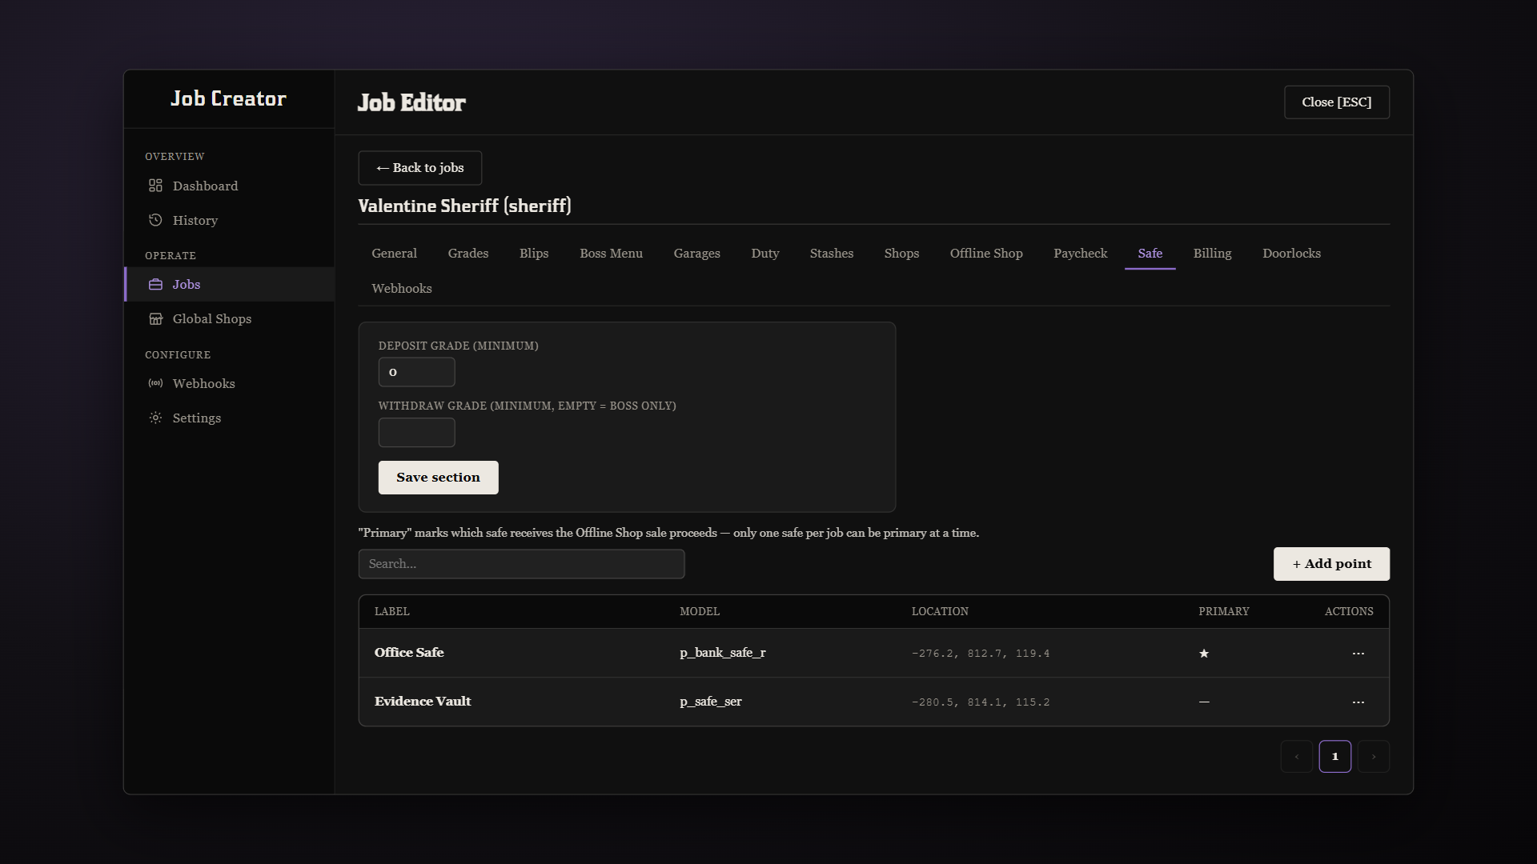Click the Close [ESC] button

coord(1336,102)
